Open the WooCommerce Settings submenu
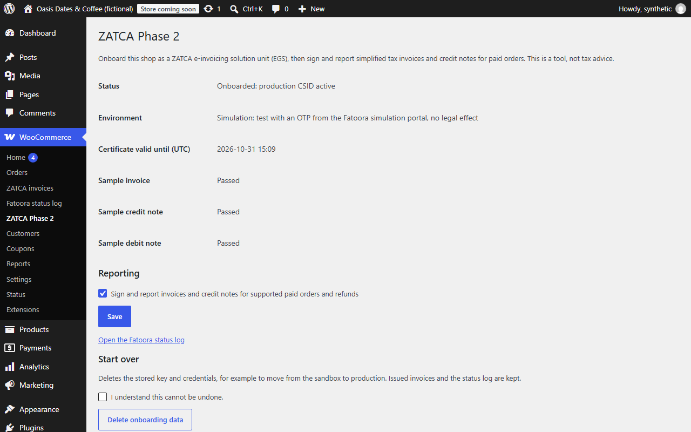The height and width of the screenshot is (432, 691). point(43,279)
